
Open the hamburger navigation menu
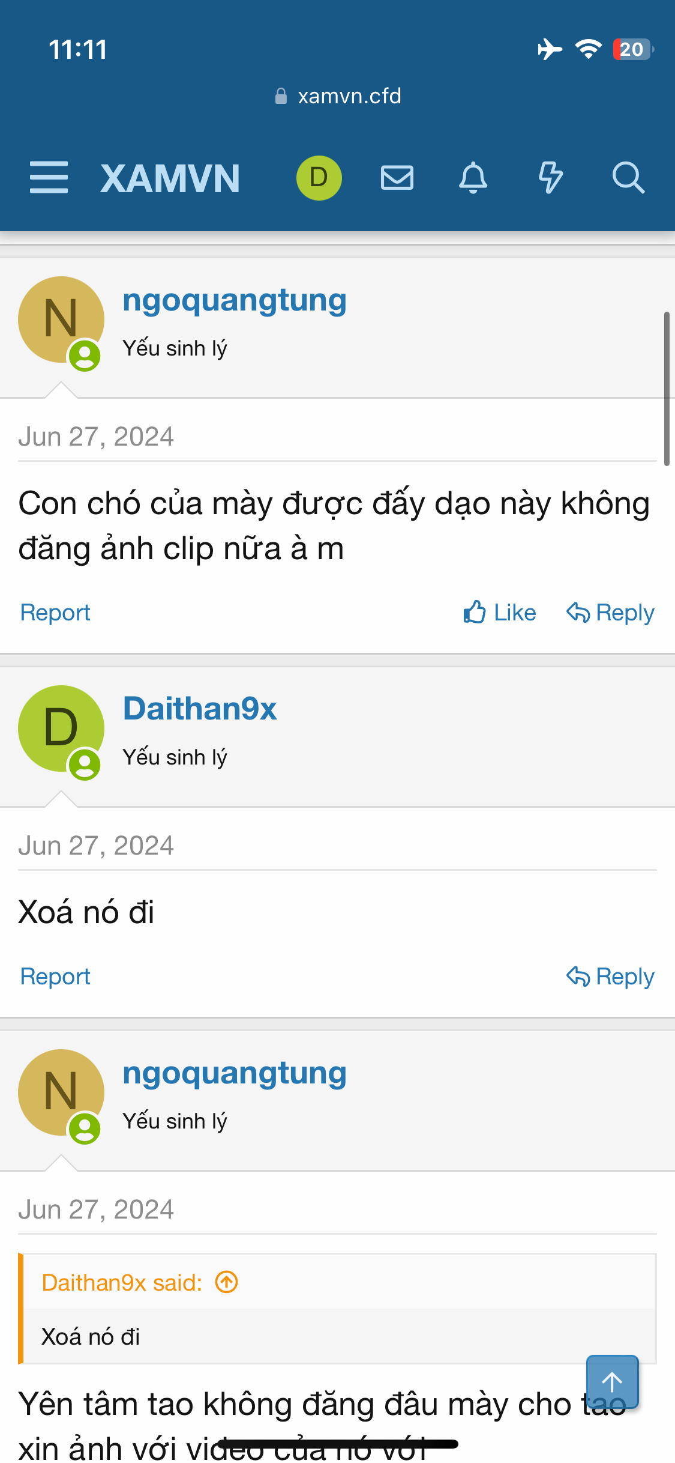click(x=49, y=178)
